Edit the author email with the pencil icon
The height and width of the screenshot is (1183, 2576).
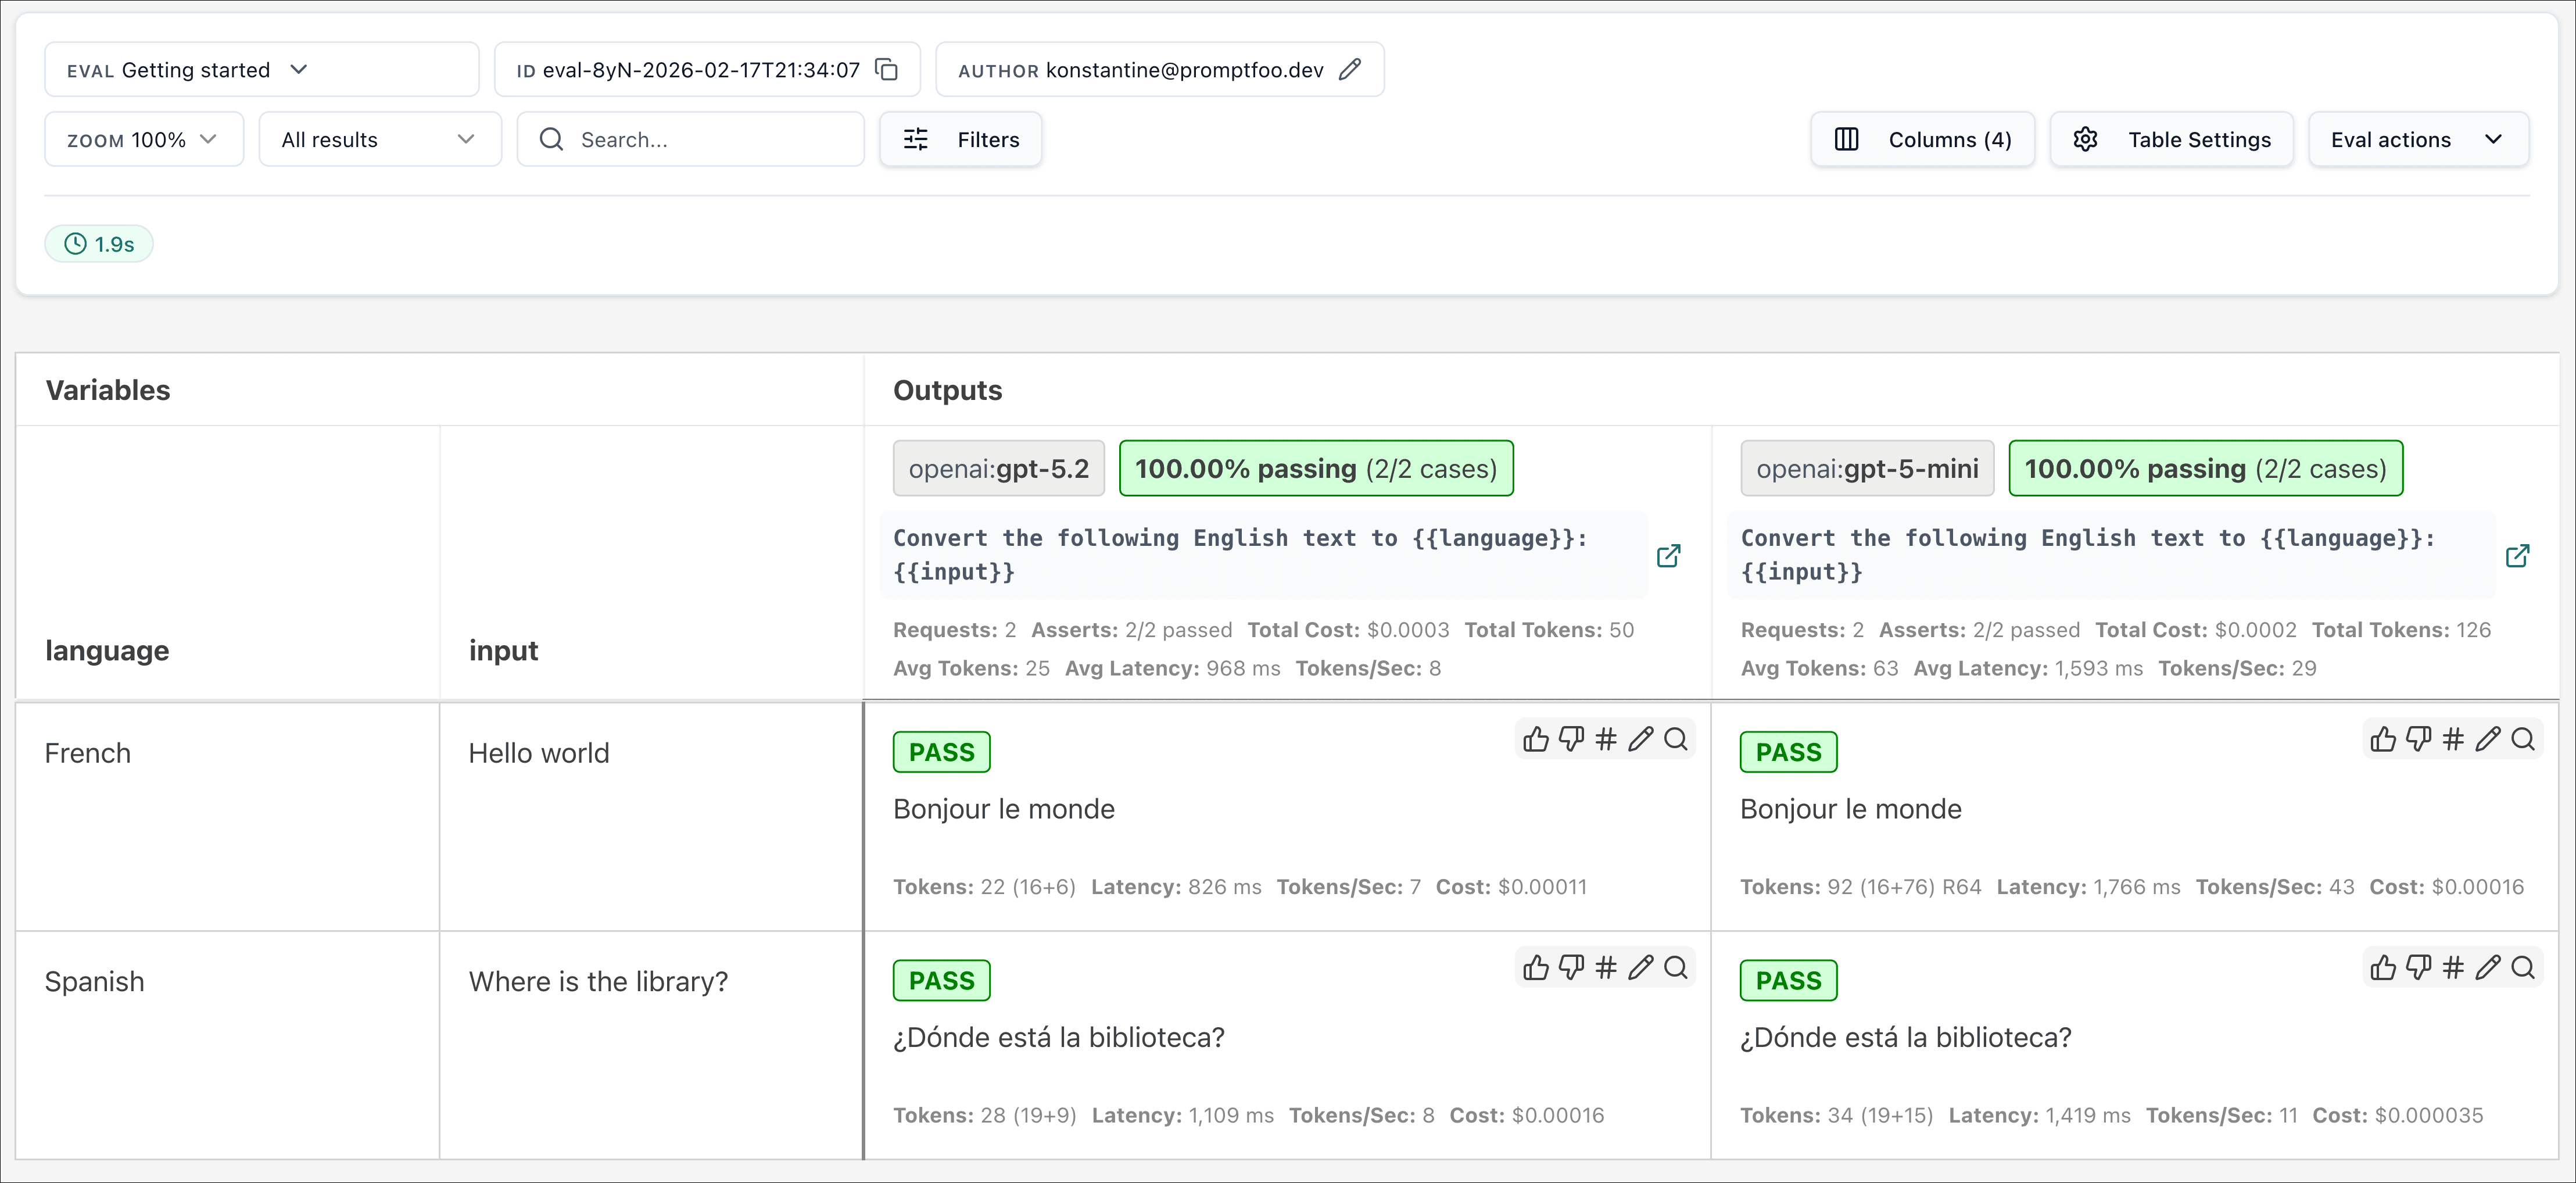tap(1350, 69)
